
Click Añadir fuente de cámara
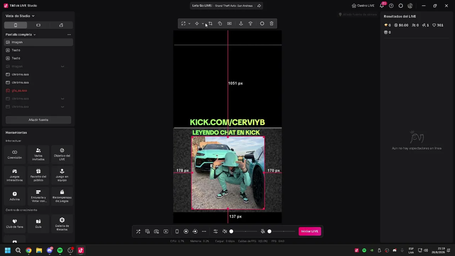[358, 15]
